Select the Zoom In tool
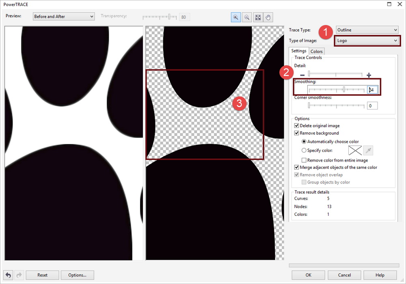This screenshot has width=406, height=284. 235,17
